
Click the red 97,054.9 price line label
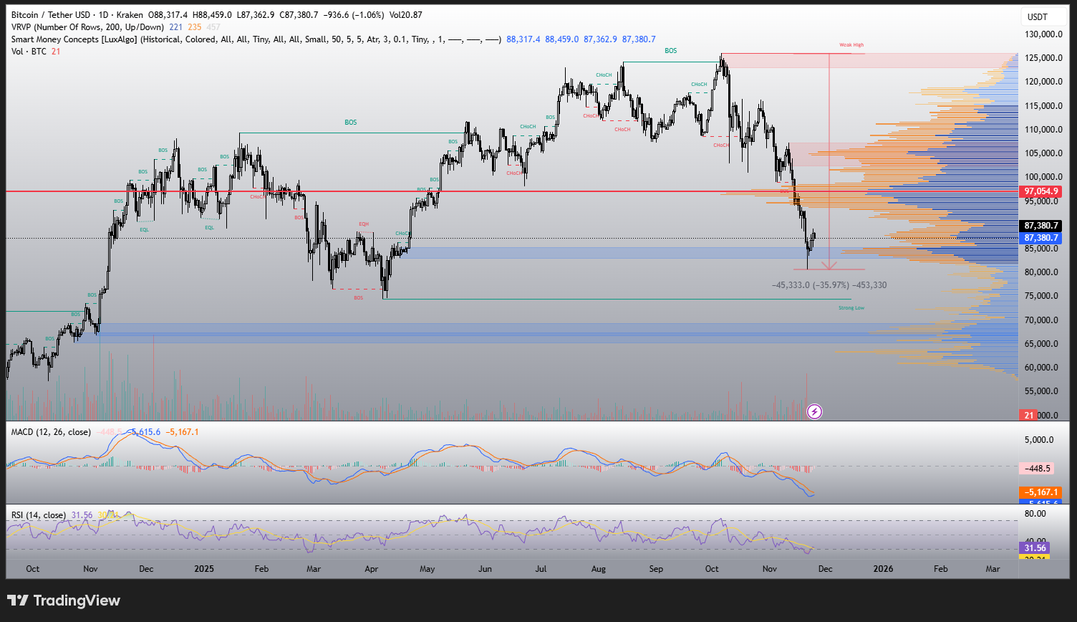tap(1041, 191)
